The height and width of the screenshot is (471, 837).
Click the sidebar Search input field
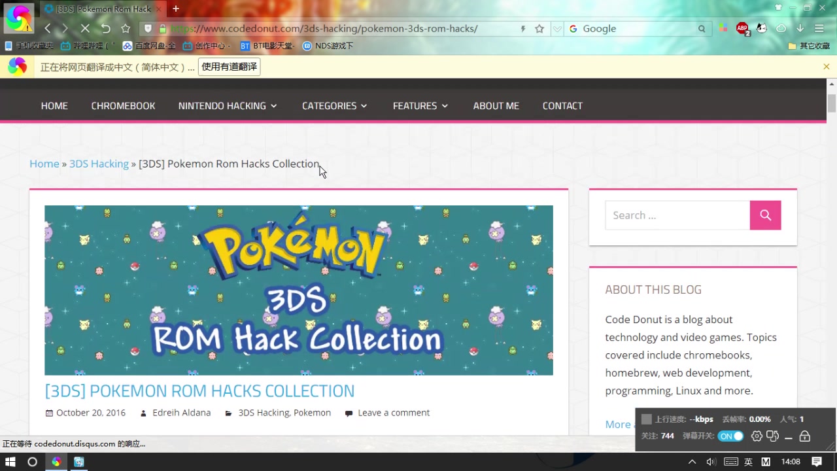coord(677,215)
